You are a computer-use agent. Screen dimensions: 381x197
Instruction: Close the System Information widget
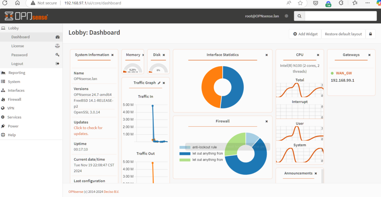point(112,55)
